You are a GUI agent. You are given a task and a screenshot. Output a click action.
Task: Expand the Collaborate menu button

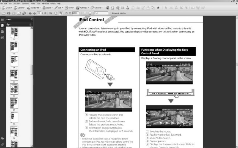[x=34, y=8]
